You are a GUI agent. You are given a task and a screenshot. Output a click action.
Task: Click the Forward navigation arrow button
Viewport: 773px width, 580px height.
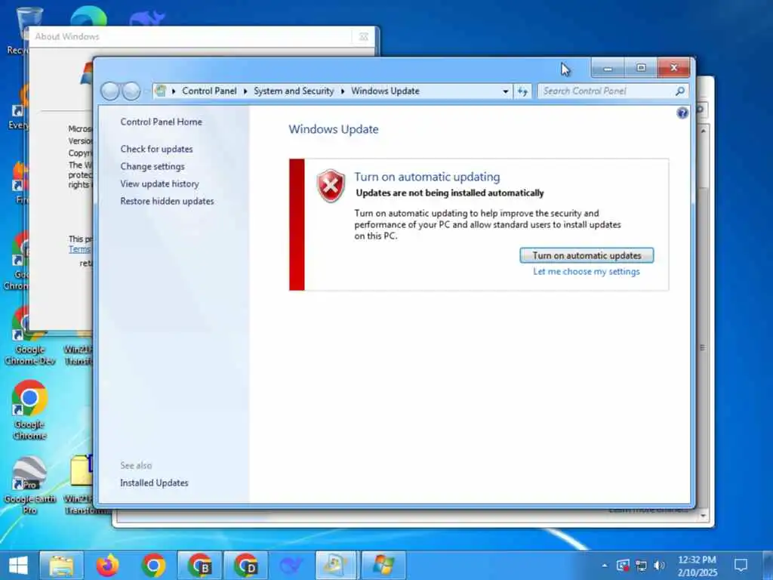[x=131, y=91]
